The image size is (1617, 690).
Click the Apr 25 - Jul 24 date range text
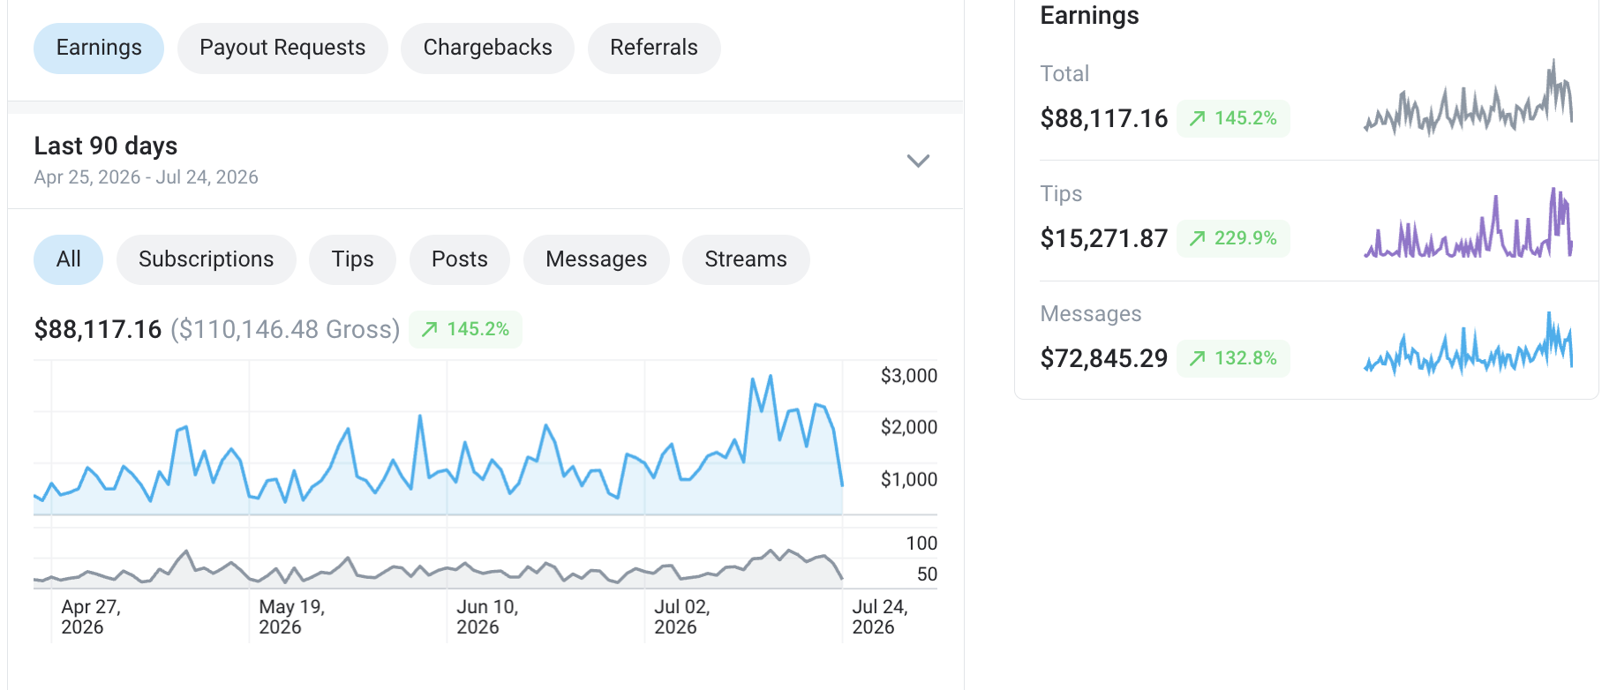click(147, 177)
